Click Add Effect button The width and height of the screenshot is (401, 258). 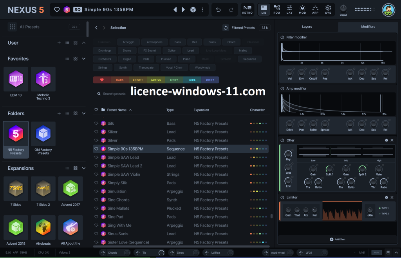point(338,239)
